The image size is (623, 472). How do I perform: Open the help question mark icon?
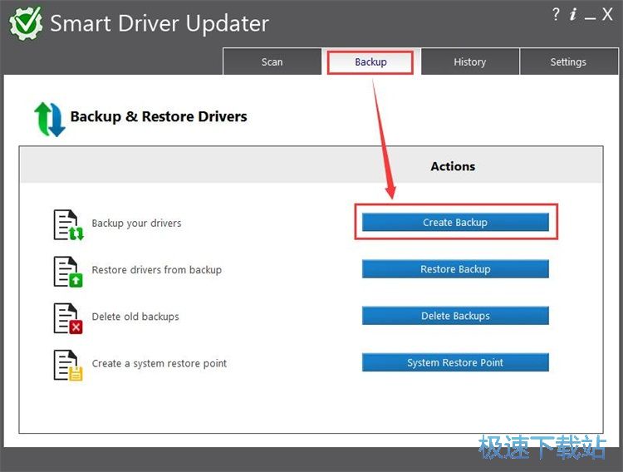(556, 15)
